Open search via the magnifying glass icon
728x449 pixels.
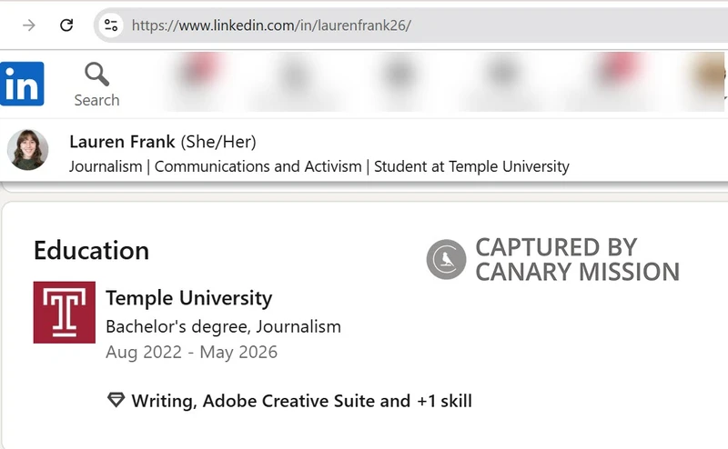tap(96, 75)
